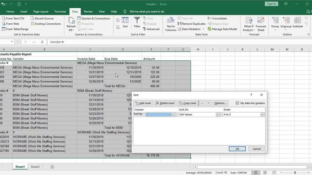The width and height of the screenshot is (312, 175).
Task: Open Advanced filter options
Action: coord(151,29)
